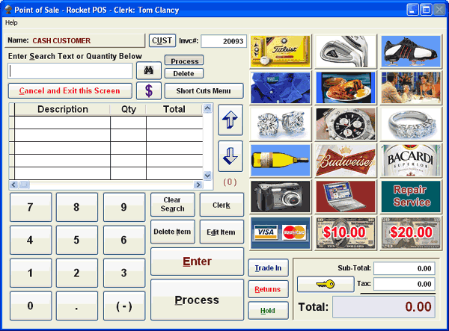This screenshot has height=331, width=449.
Task: Tap keypad number 1
Action: 31,273
